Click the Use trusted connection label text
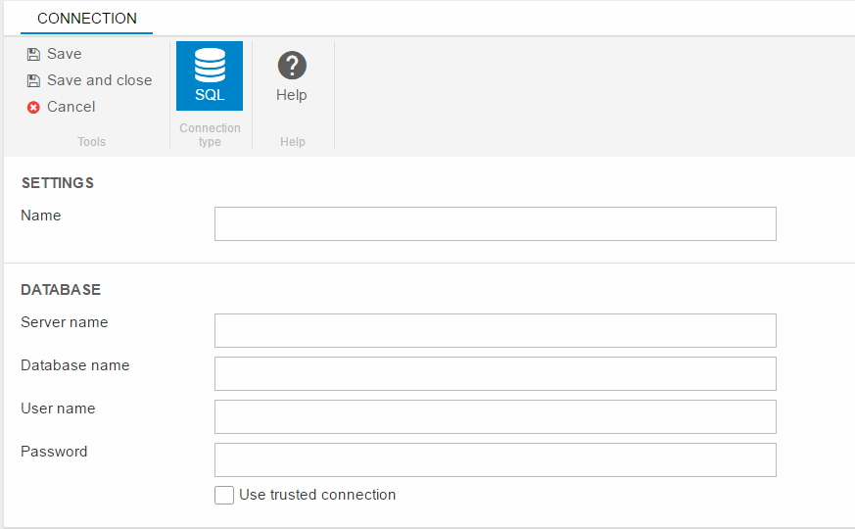Viewport: 855px width, 529px height. tap(317, 495)
